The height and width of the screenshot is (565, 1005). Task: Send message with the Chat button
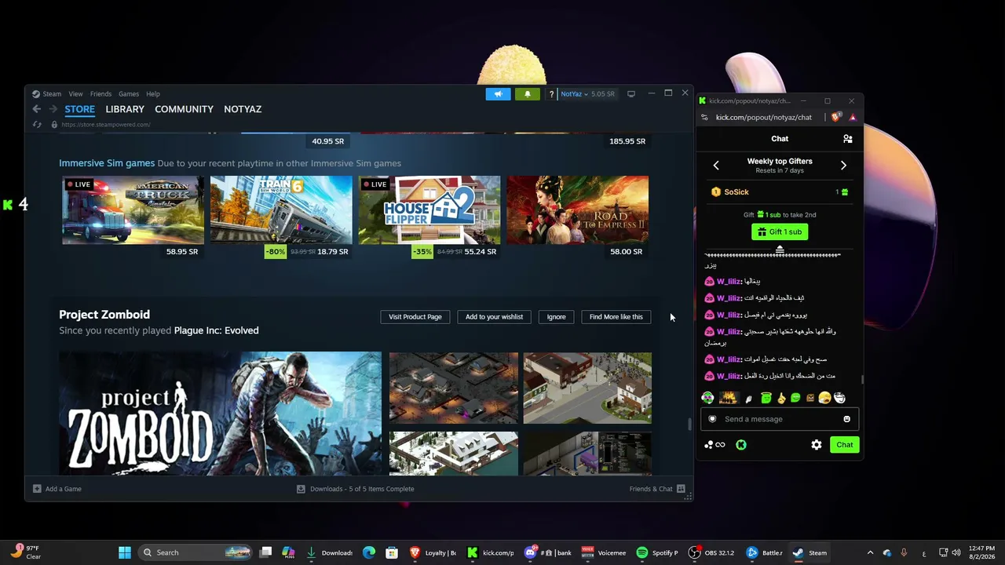coord(845,445)
